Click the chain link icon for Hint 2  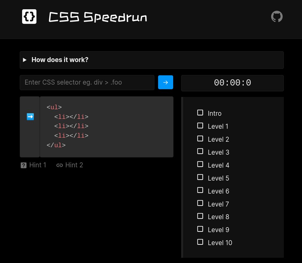point(59,165)
